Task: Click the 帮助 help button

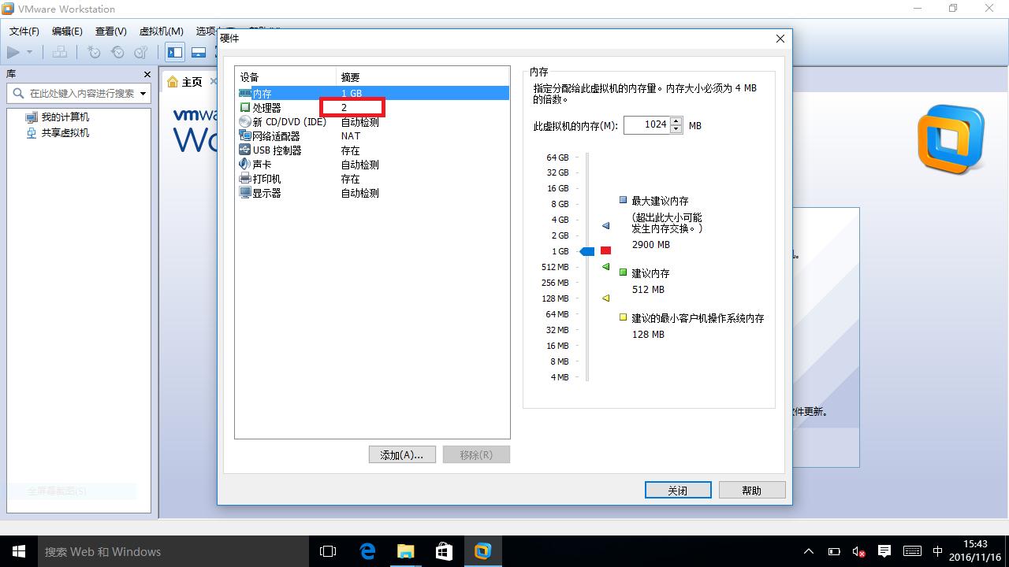Action: point(751,489)
